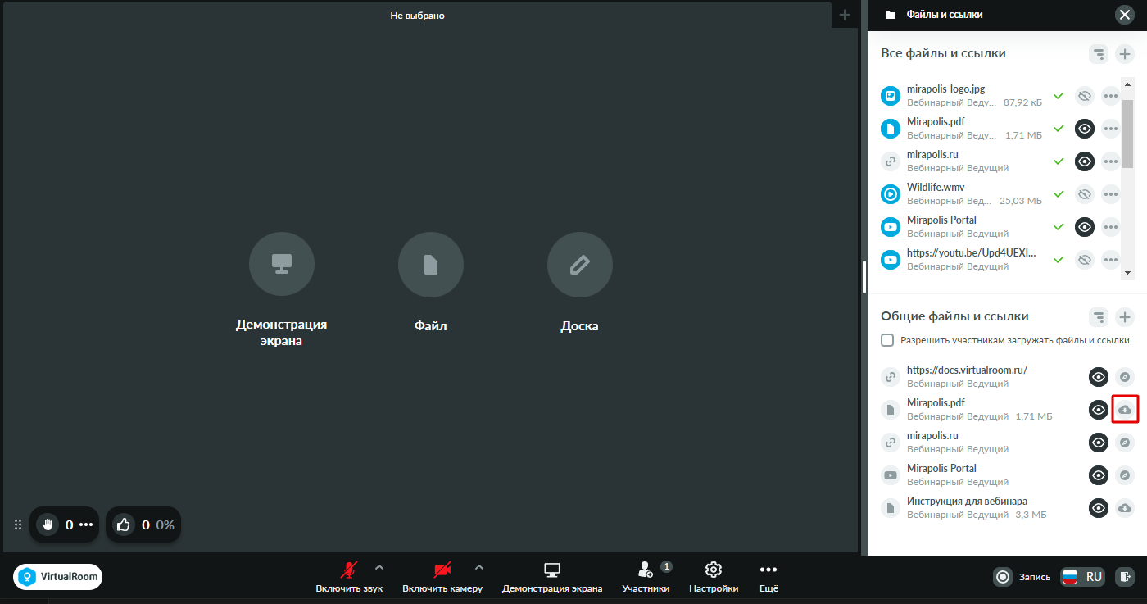Viewport: 1147px width, 604px height.
Task: Toggle visibility of Mirapolis.pdf in all files
Action: (x=1085, y=129)
